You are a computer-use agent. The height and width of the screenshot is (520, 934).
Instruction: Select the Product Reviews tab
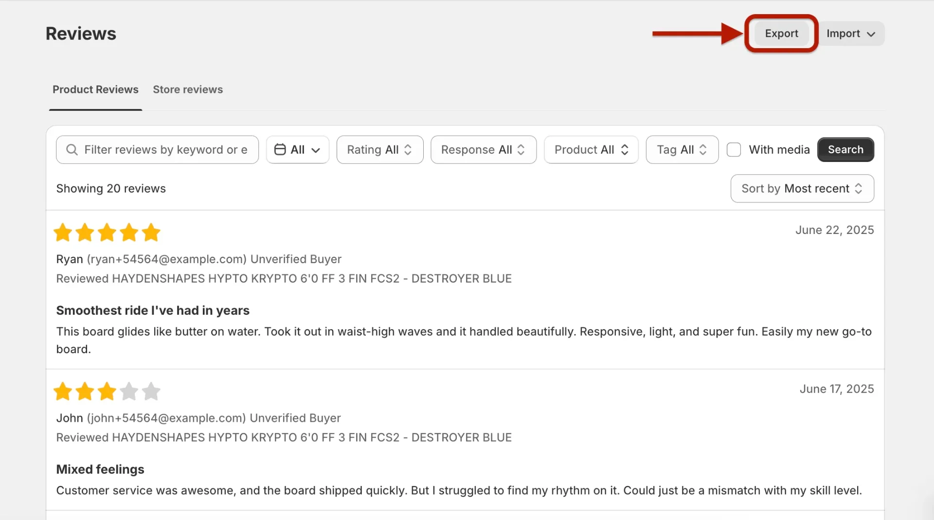[x=95, y=90]
